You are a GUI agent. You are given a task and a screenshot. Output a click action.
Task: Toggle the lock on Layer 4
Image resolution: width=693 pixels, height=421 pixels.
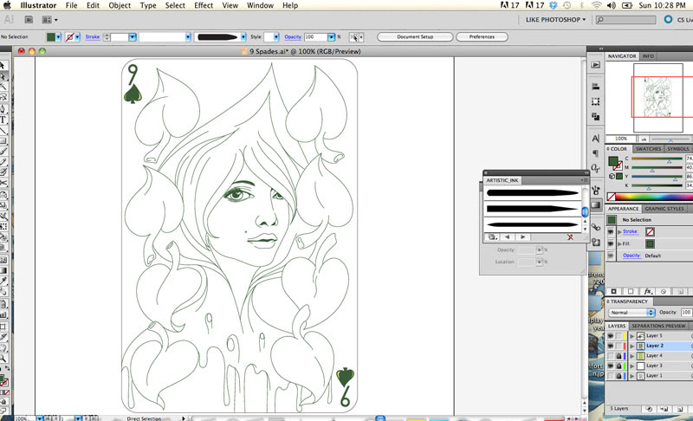click(619, 356)
